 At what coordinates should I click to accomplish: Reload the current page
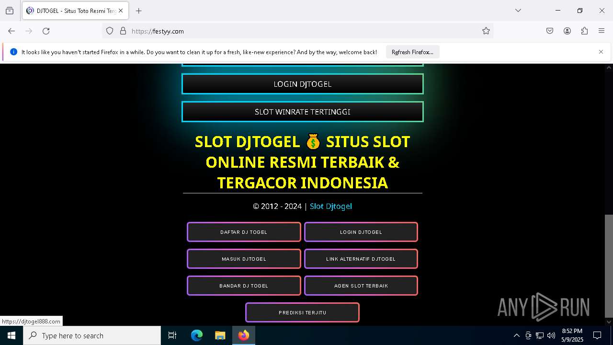46,31
